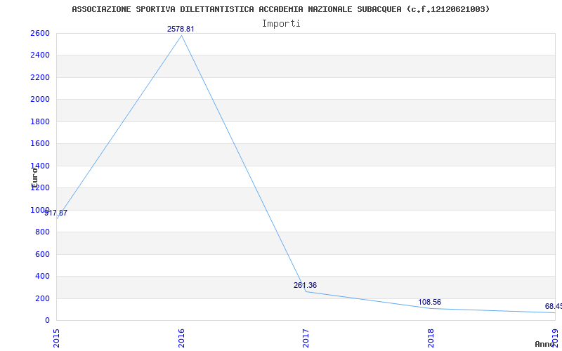
Task: Click the 200 y-axis tick label
Action: point(42,298)
